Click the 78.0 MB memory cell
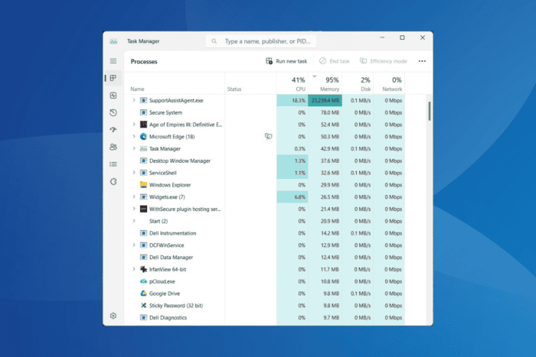 click(325, 112)
